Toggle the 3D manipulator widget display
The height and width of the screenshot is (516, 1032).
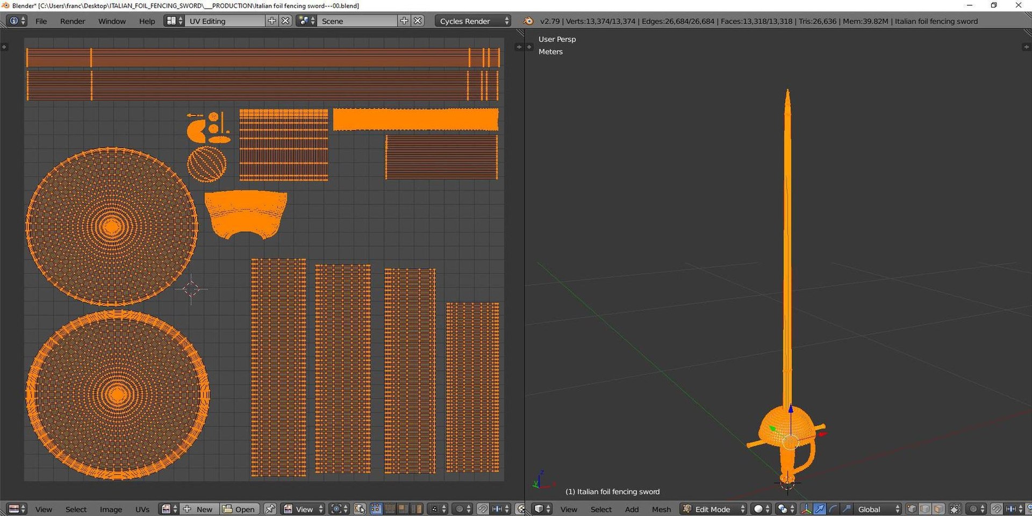click(806, 509)
